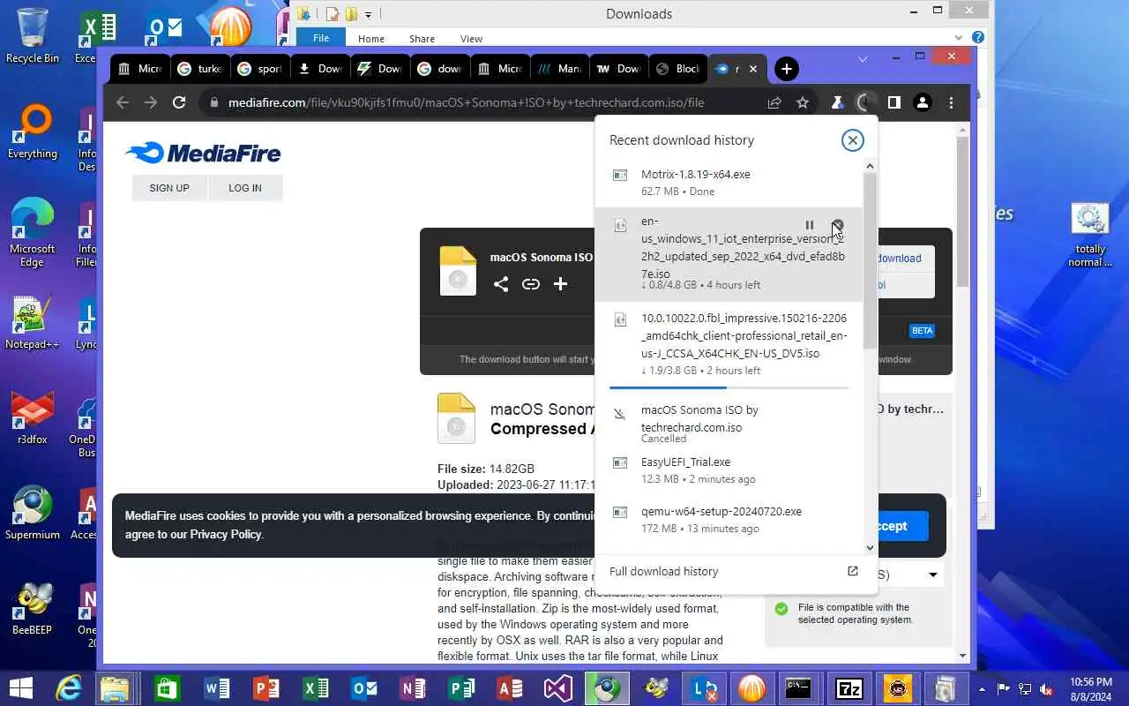Viewport: 1129px width, 706px height.
Task: Switch to the 'turke' browser tab
Action: point(200,69)
